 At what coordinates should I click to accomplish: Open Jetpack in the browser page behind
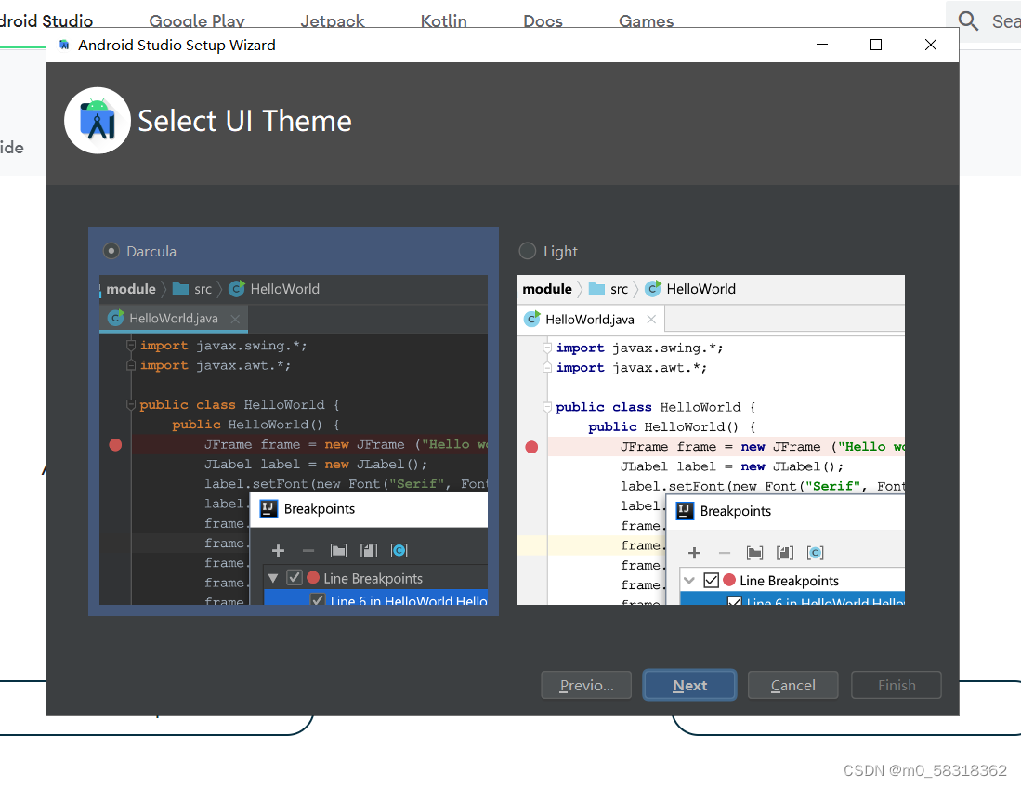point(332,20)
